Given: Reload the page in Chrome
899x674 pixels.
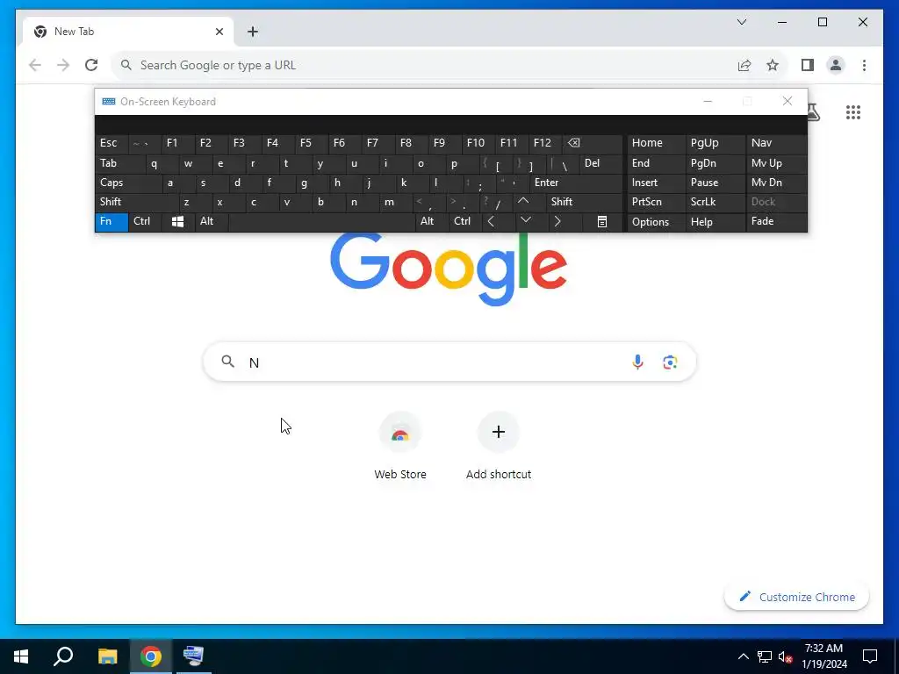Looking at the screenshot, I should point(91,65).
